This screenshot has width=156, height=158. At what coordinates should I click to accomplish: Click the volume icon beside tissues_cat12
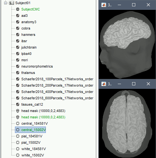coord(18,104)
